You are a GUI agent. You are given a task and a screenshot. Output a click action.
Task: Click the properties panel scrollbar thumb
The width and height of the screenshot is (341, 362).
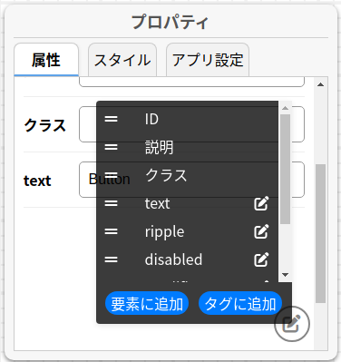(321, 233)
